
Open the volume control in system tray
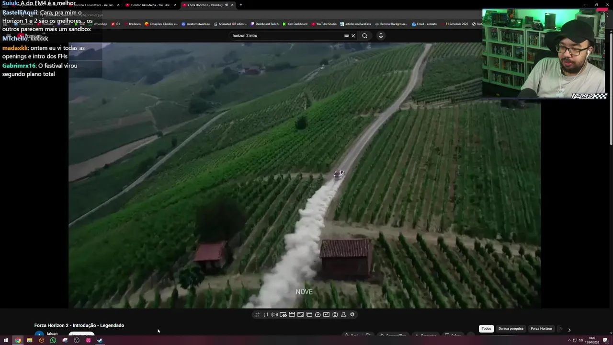[x=581, y=340]
